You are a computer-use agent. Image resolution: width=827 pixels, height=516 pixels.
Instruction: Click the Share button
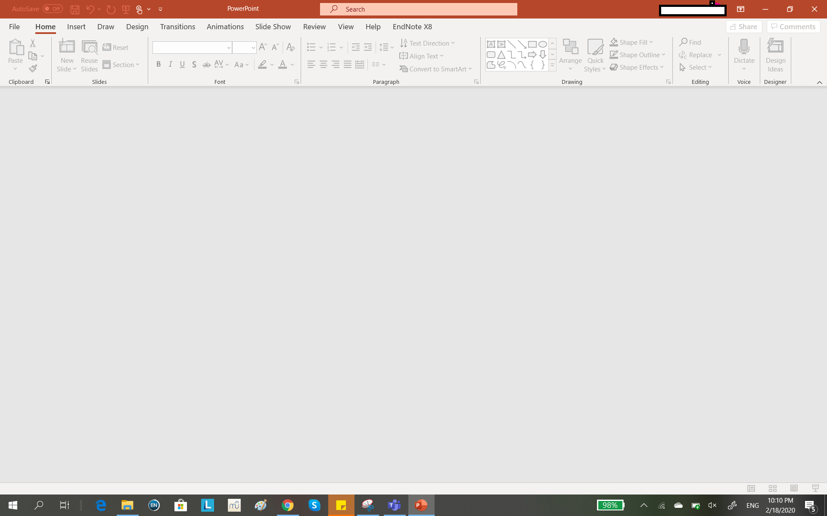[x=744, y=27]
